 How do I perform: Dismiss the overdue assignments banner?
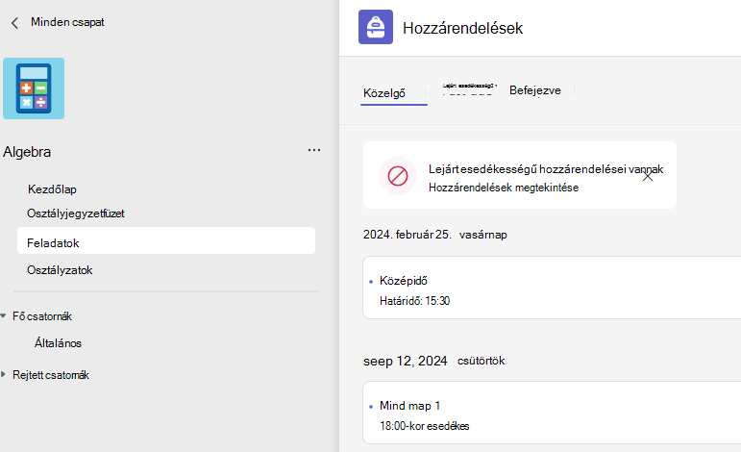pyautogui.click(x=648, y=176)
